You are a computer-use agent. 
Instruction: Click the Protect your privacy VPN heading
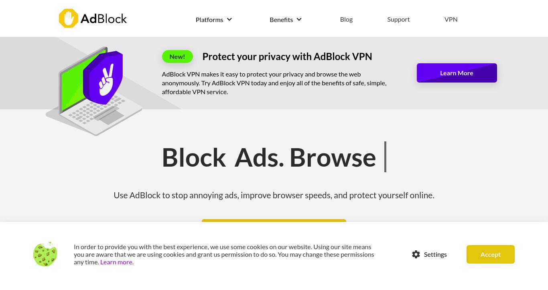point(287,56)
